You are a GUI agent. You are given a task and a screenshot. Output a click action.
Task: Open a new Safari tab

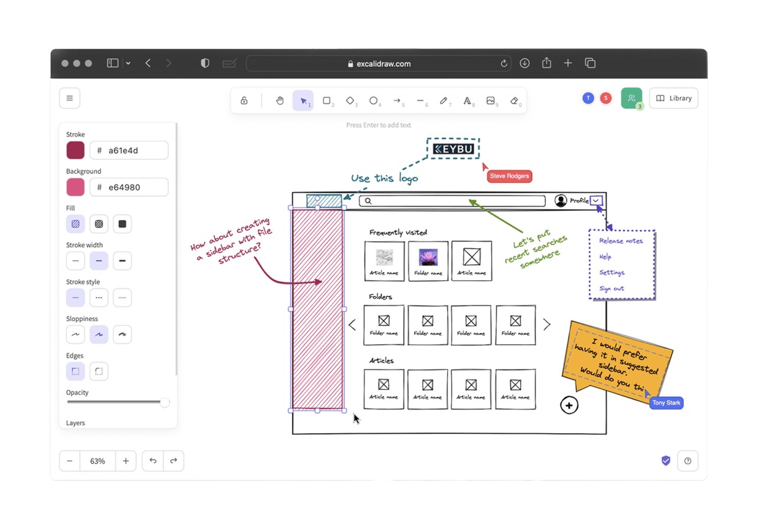[568, 63]
